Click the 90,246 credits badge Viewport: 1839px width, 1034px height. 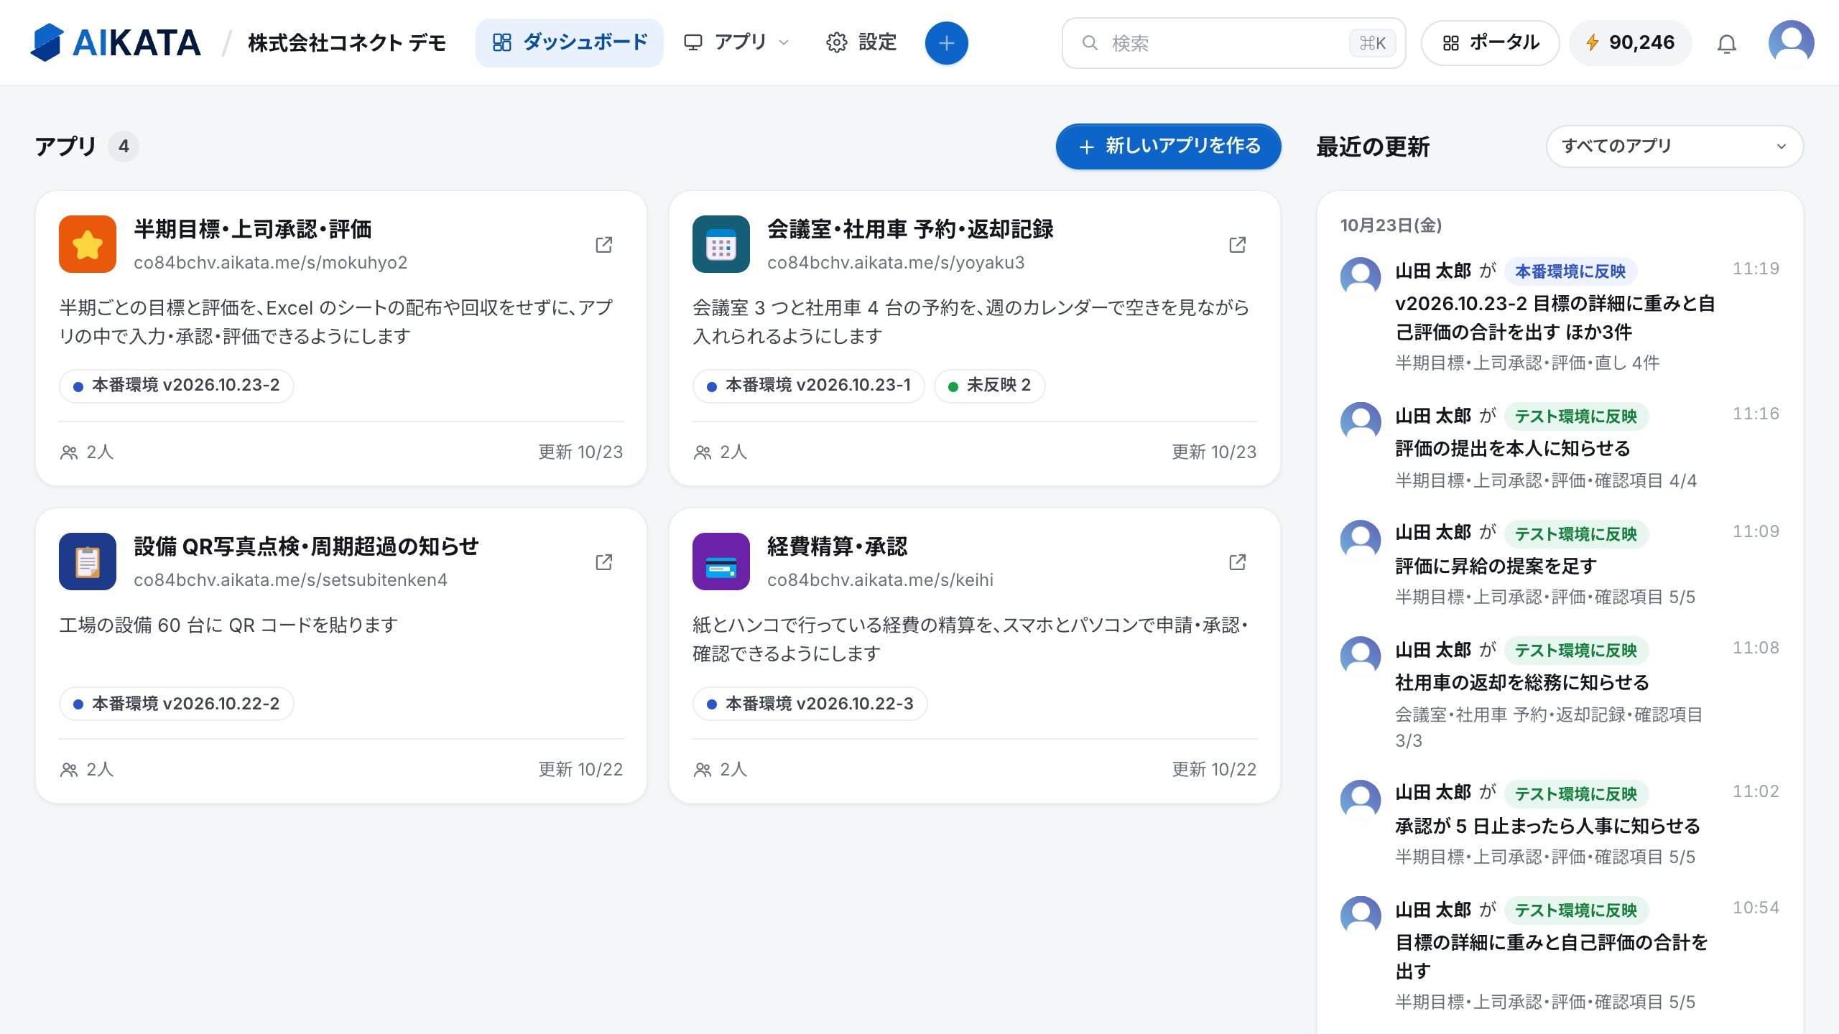(1631, 43)
